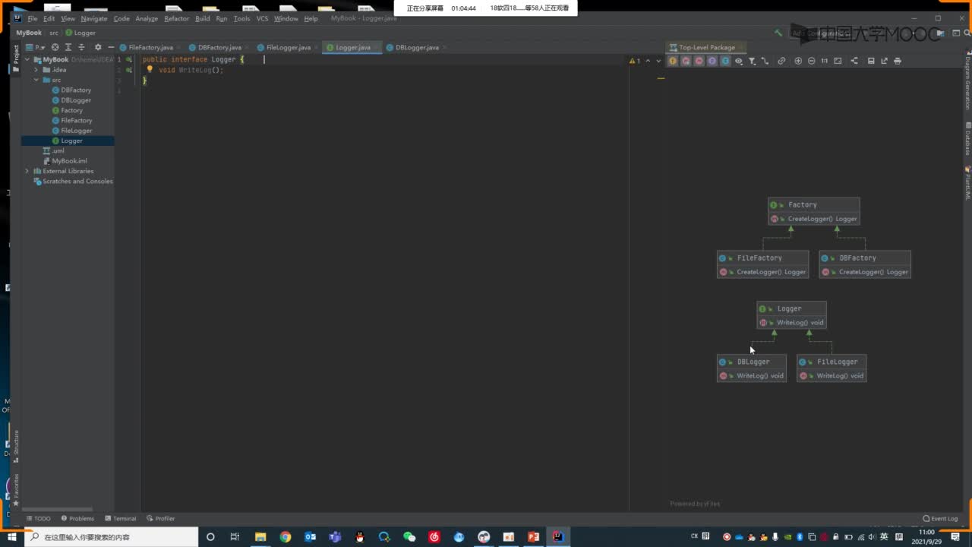
Task: Open the Project view selector dropdown
Action: pos(35,47)
